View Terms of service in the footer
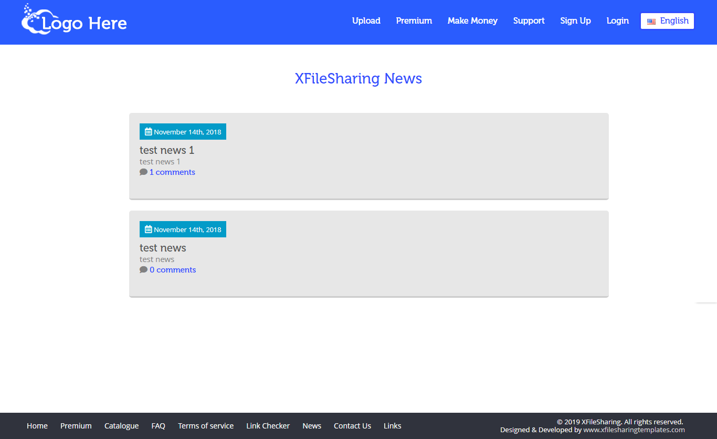This screenshot has width=717, height=439. coord(206,426)
